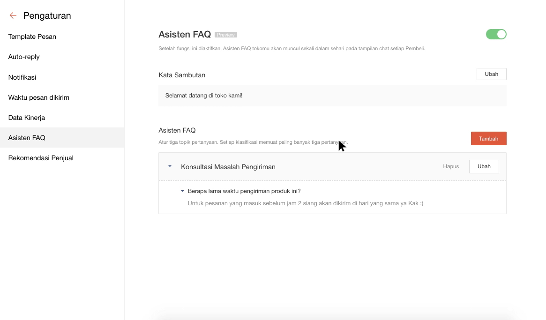This screenshot has height=320, width=546.
Task: Click the welcome message text box
Action: coord(332,96)
